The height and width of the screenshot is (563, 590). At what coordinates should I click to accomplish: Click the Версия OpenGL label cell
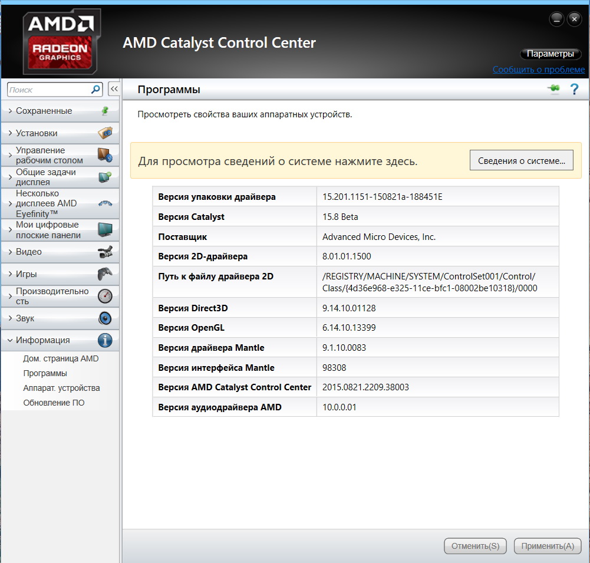[x=235, y=328]
